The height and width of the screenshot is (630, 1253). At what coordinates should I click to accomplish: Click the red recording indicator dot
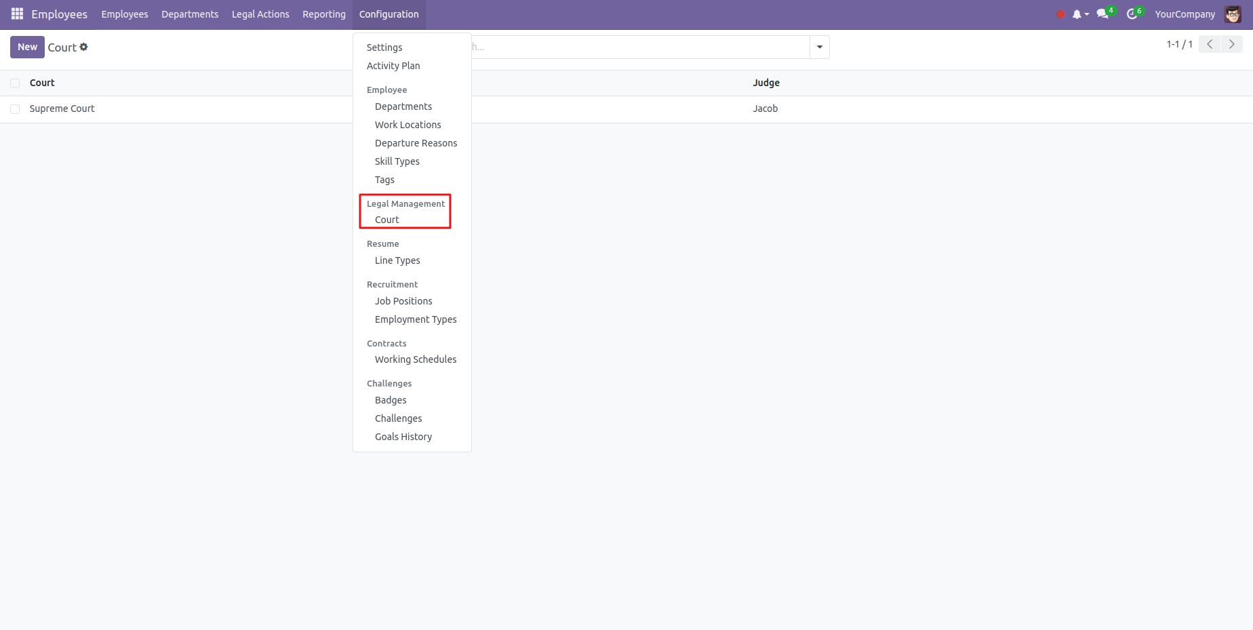pos(1060,14)
